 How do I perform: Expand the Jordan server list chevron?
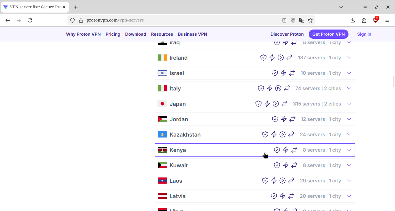coord(349,119)
